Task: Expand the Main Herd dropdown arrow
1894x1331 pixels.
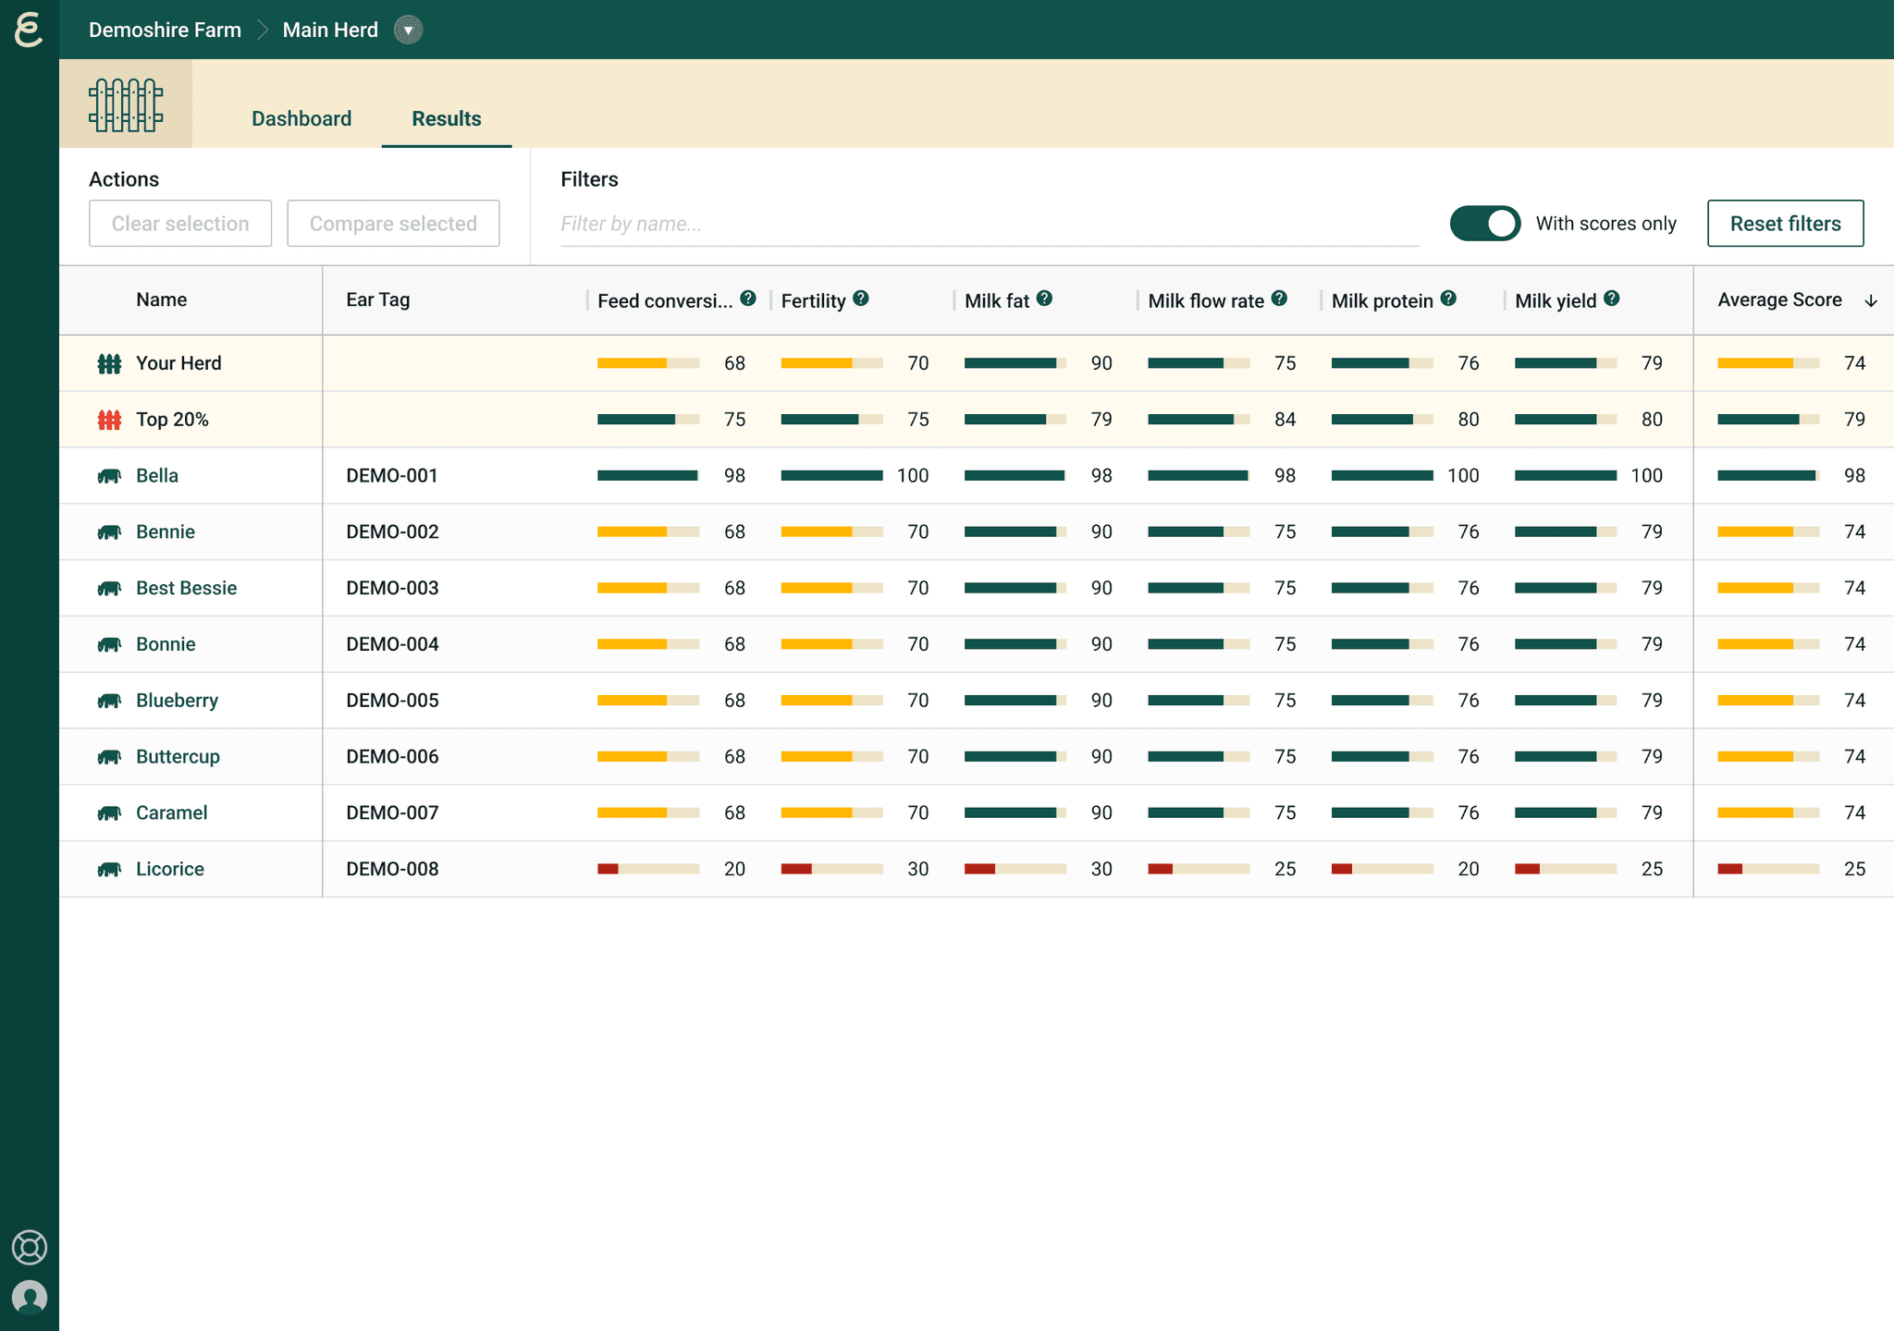Action: click(408, 30)
